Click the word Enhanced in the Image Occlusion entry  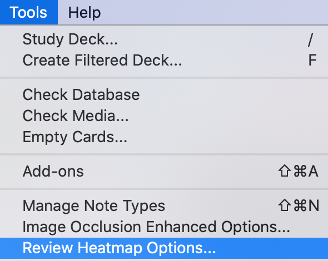point(181,227)
